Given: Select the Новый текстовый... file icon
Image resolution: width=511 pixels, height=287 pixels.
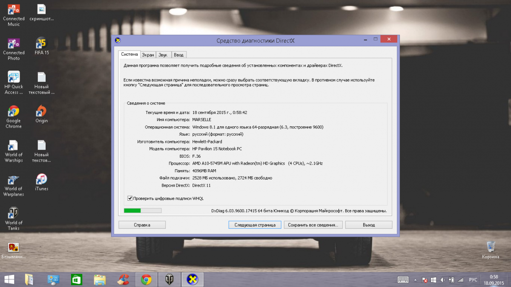Looking at the screenshot, I should [41, 82].
